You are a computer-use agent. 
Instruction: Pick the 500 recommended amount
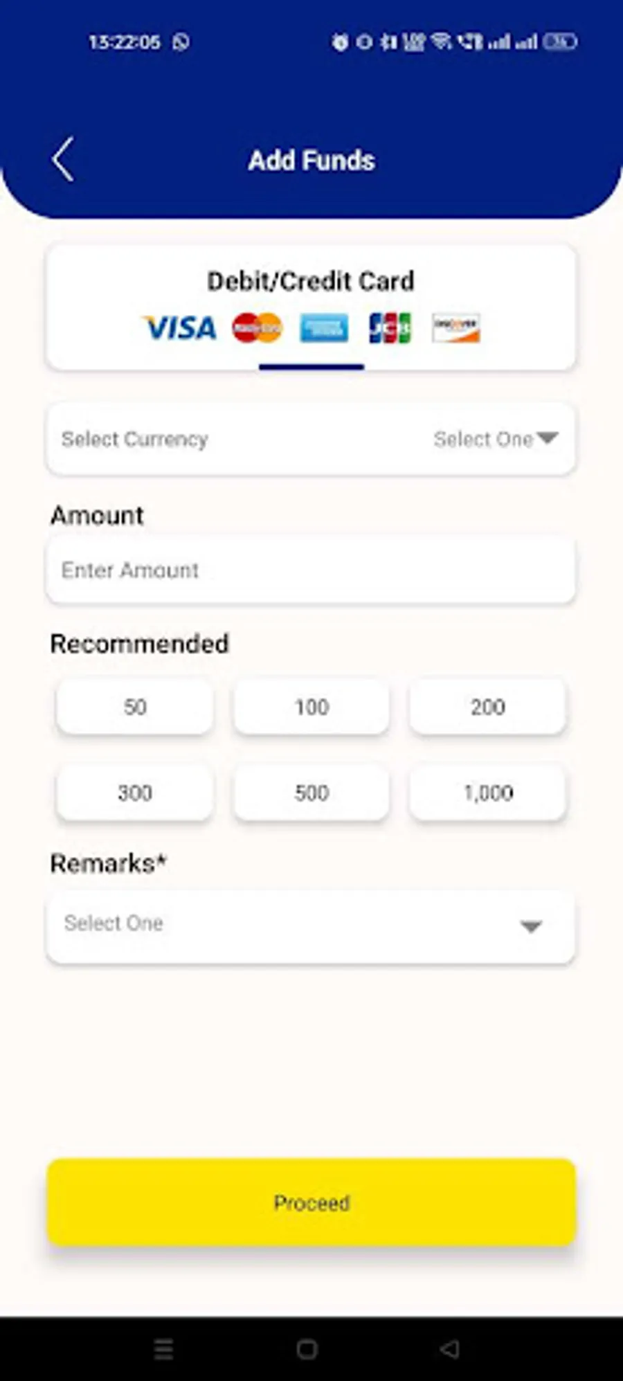[x=311, y=793]
